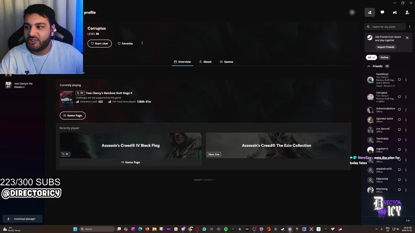Open the taskbar clock and date

407,229
